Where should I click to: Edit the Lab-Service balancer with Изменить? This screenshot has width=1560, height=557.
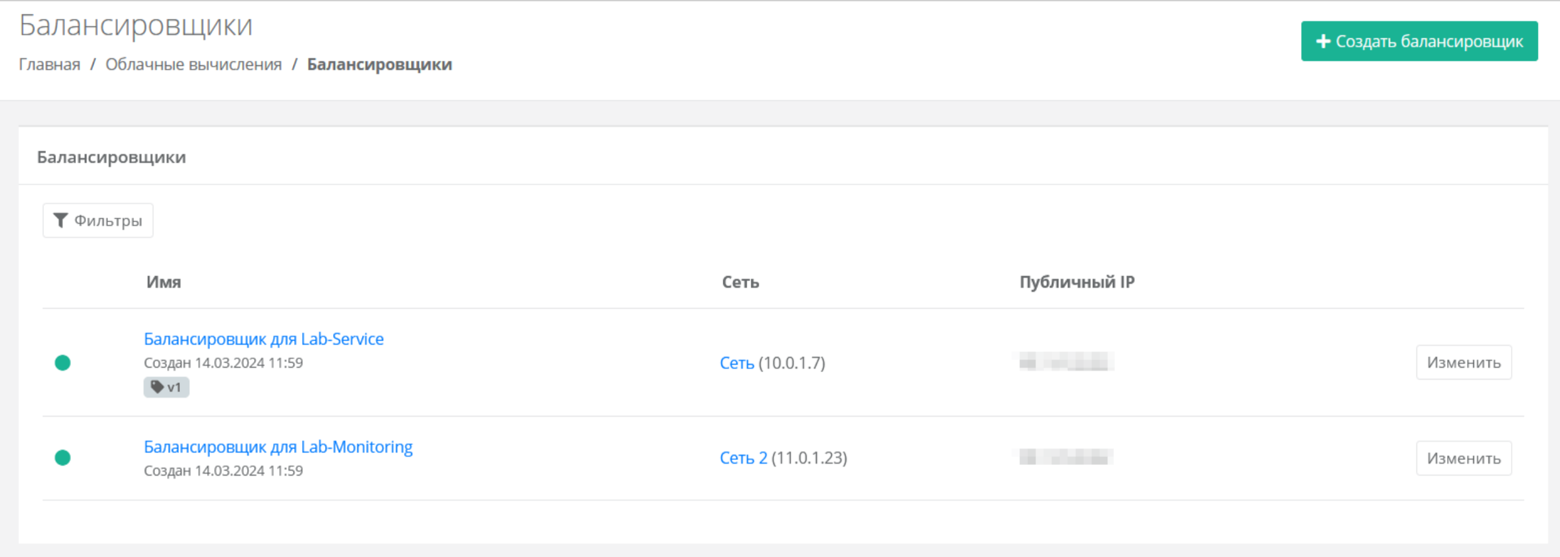pyautogui.click(x=1464, y=363)
